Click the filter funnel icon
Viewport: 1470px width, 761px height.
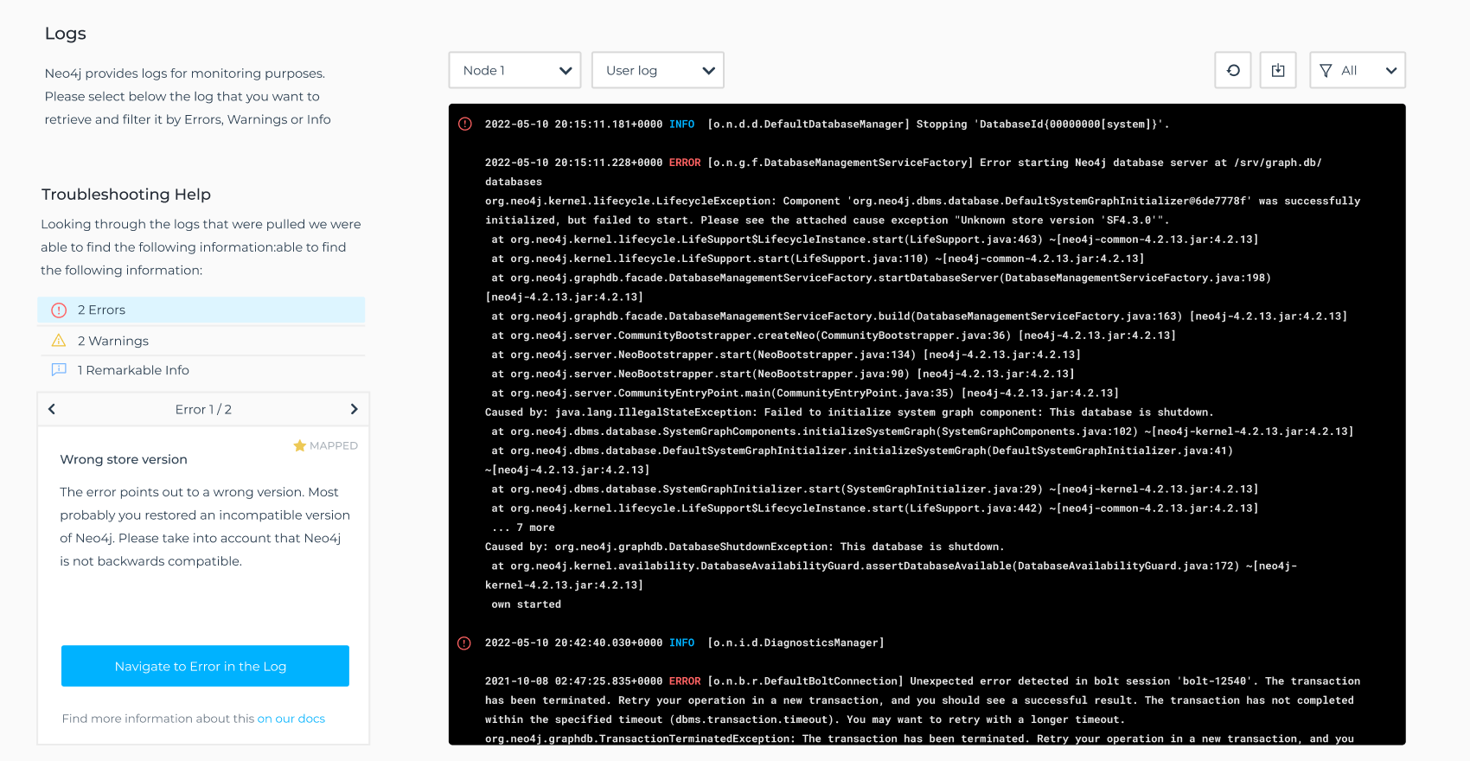pyautogui.click(x=1326, y=70)
